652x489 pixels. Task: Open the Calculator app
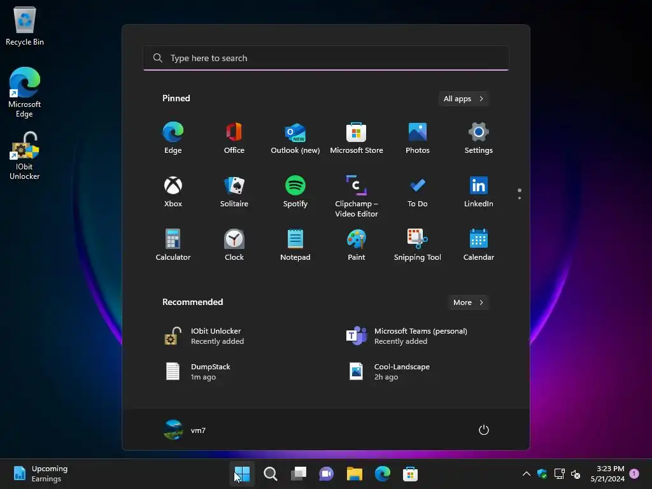(173, 245)
